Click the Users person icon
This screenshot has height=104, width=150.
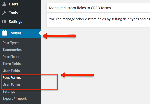4,4
